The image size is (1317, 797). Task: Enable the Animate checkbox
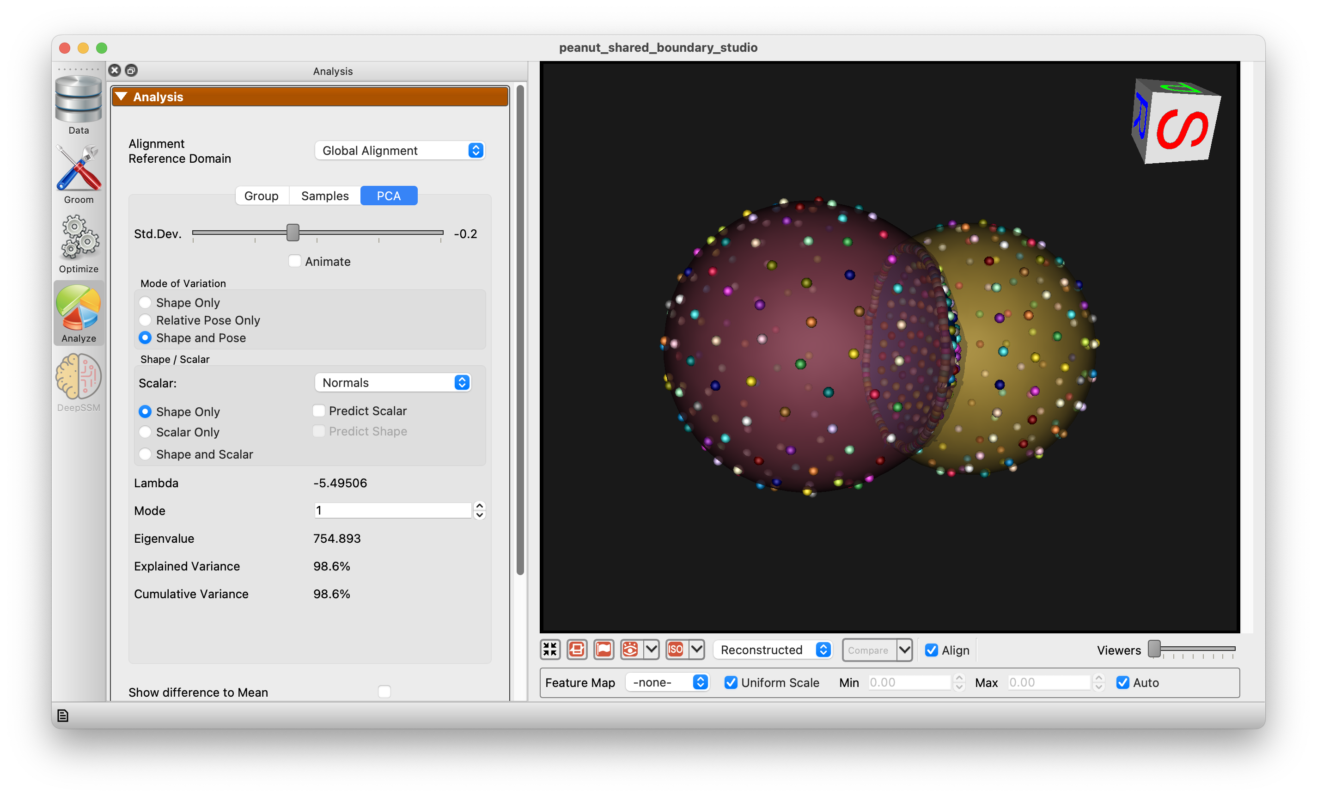click(294, 261)
